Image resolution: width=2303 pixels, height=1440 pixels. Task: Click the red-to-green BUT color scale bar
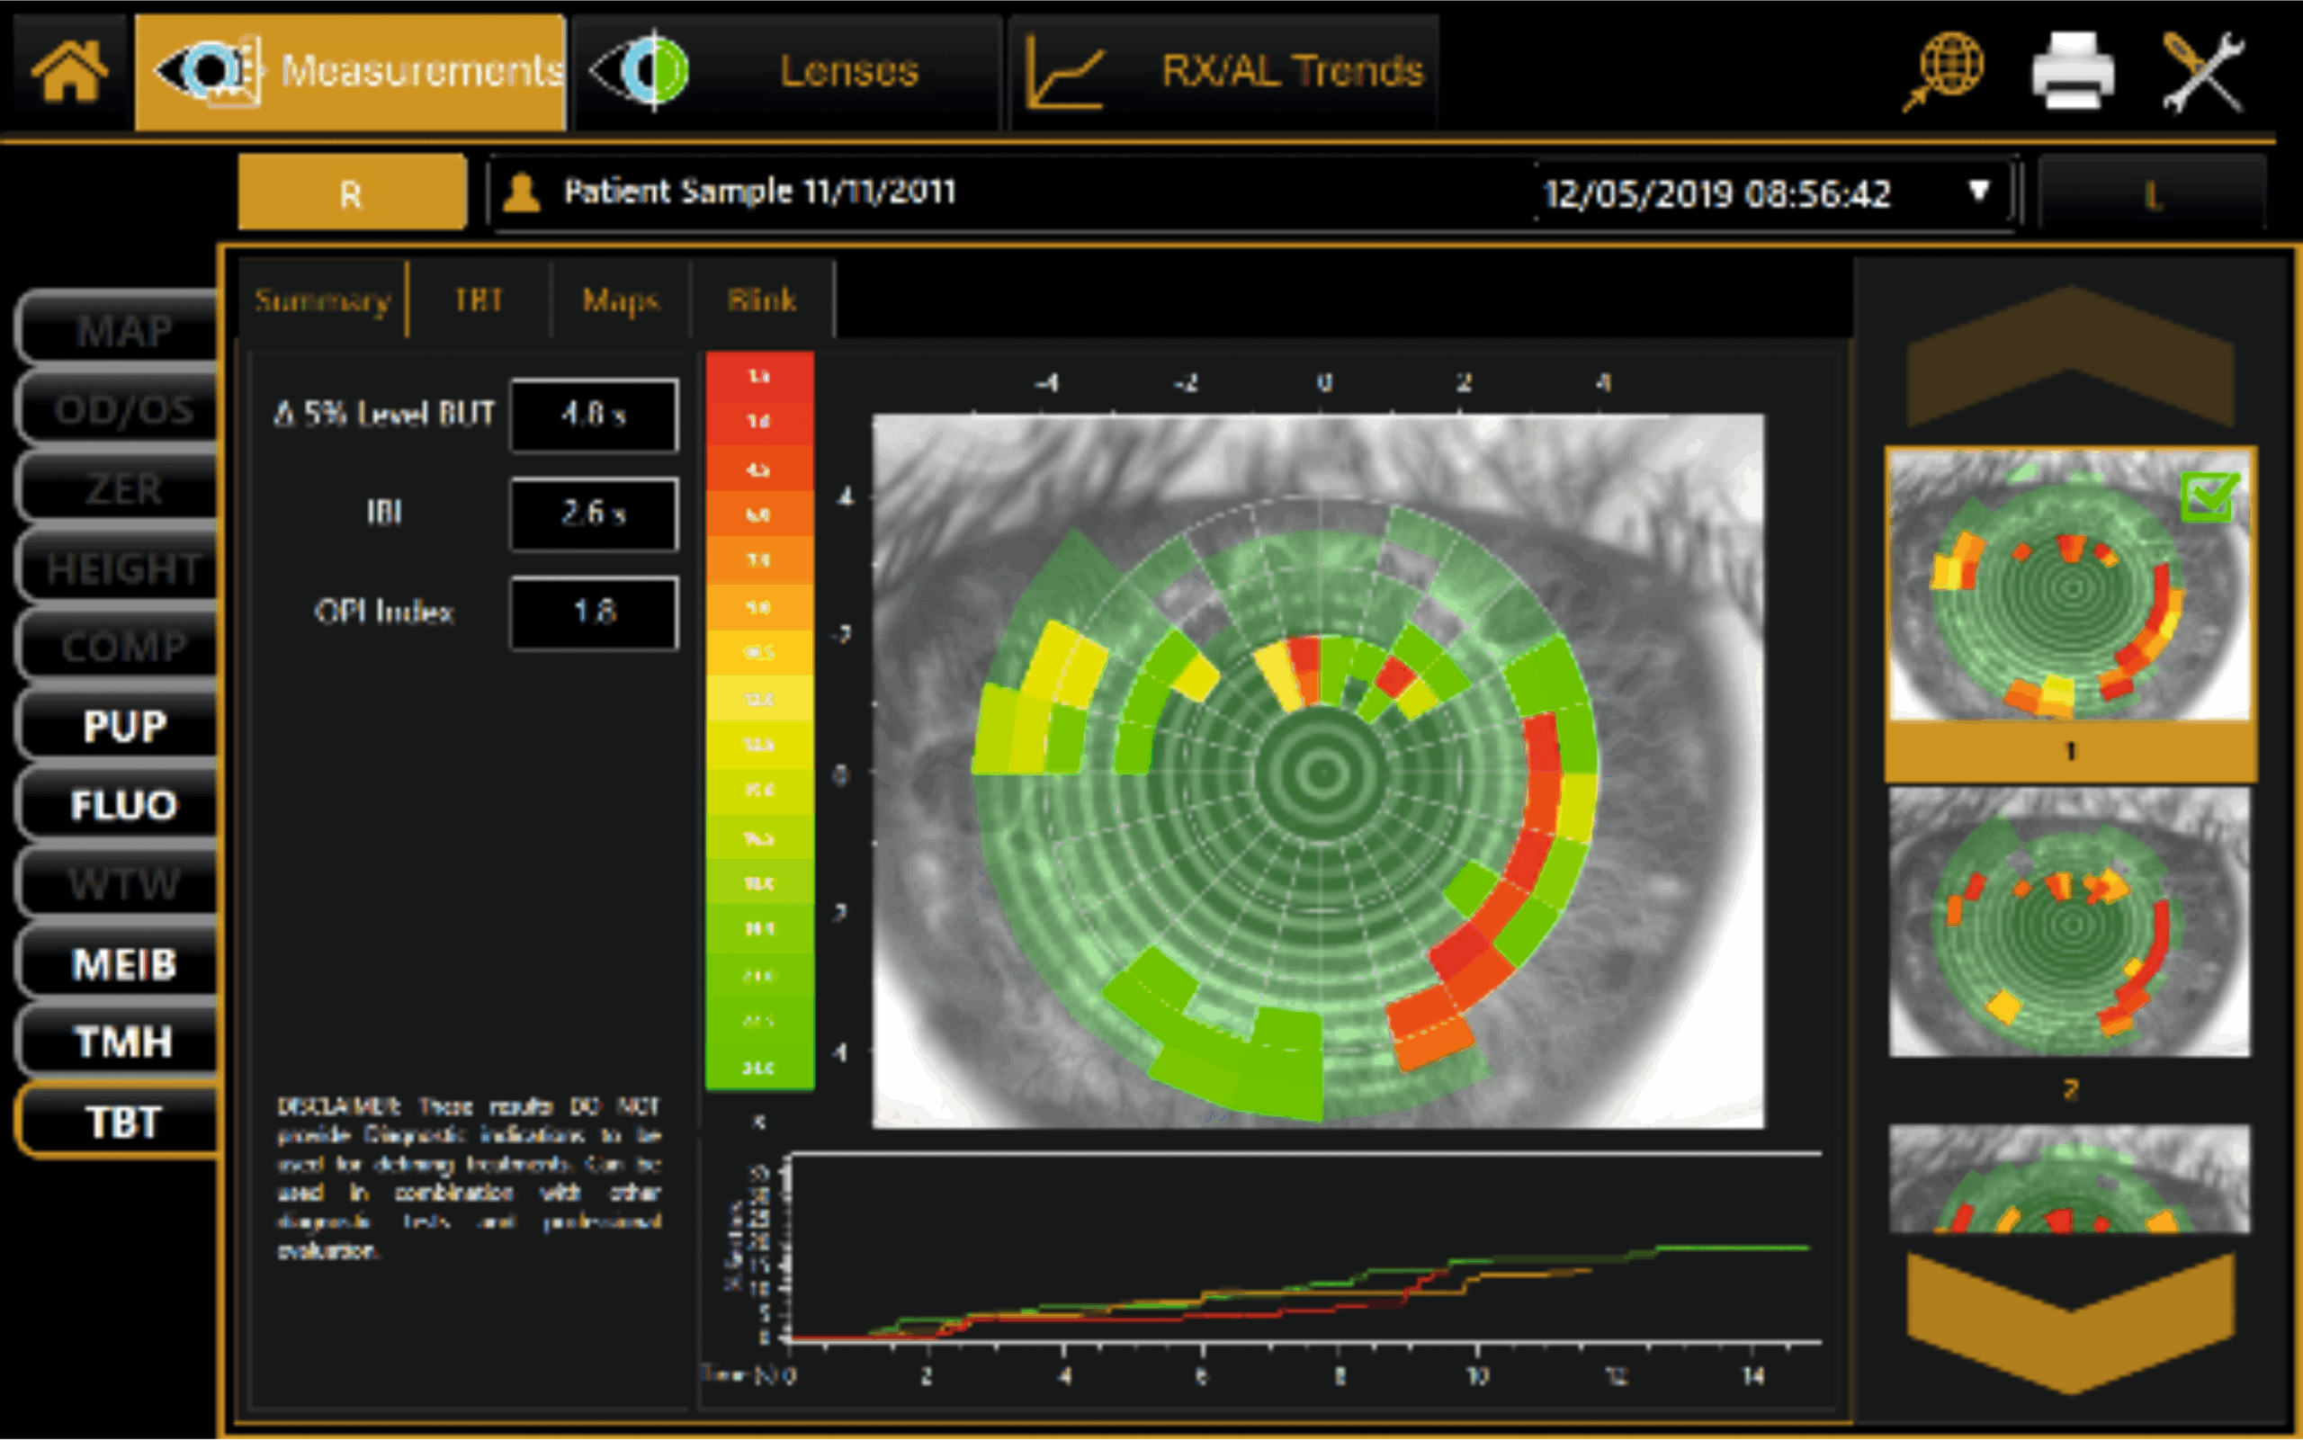click(759, 721)
